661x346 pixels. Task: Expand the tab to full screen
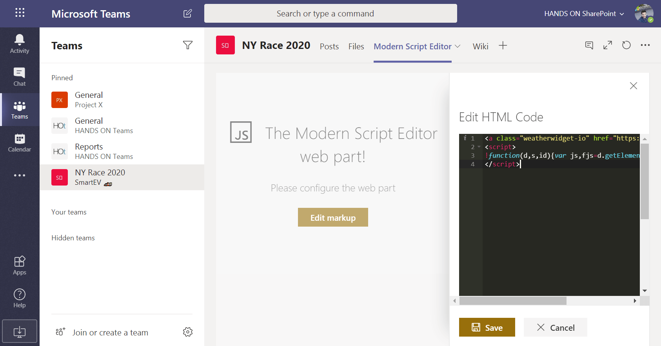click(608, 45)
